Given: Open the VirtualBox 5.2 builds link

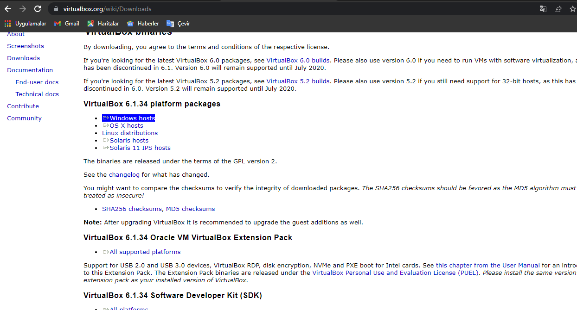Looking at the screenshot, I should coord(298,81).
